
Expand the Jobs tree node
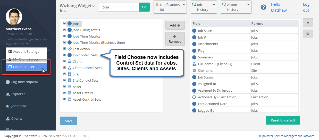tap(64, 23)
